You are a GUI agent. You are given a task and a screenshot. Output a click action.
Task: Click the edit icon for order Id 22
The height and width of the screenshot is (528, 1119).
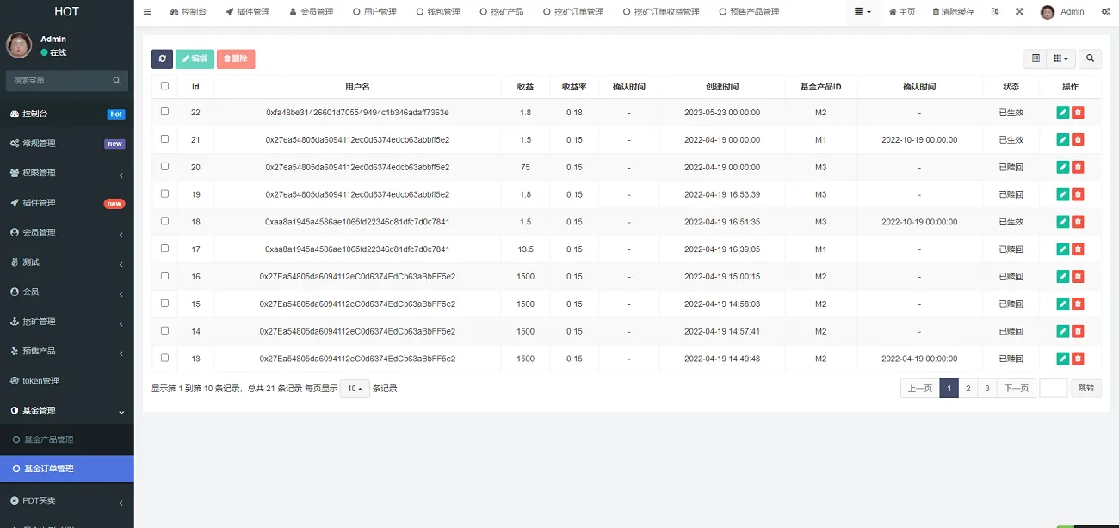[1063, 112]
